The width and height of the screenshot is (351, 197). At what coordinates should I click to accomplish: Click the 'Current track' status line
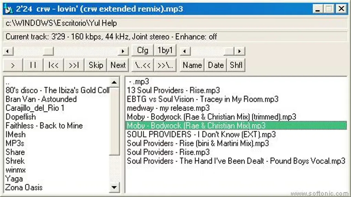pyautogui.click(x=175, y=37)
